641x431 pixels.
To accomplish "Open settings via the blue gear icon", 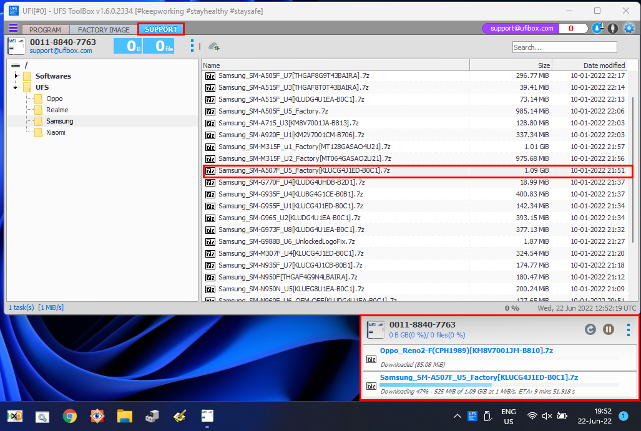I will (629, 28).
